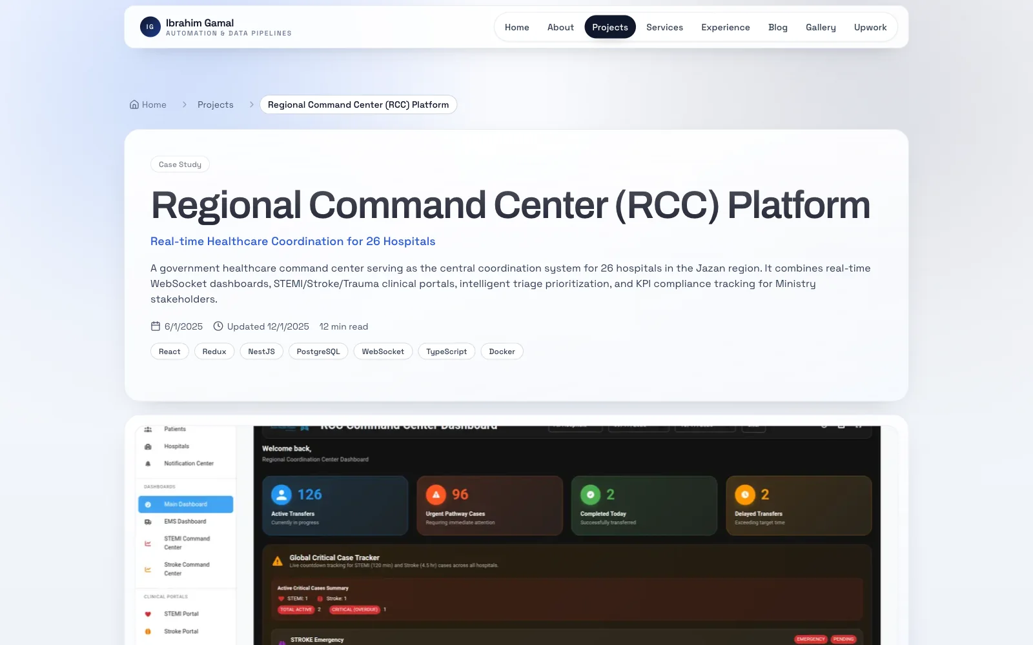Click the React technology tag
This screenshot has height=645, width=1033.
[169, 352]
